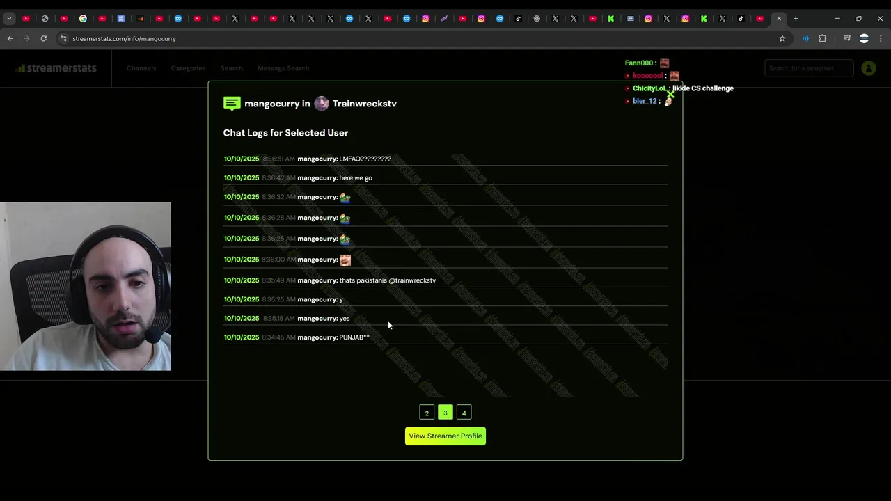Click the streamerstats.com address bar URL

124,38
